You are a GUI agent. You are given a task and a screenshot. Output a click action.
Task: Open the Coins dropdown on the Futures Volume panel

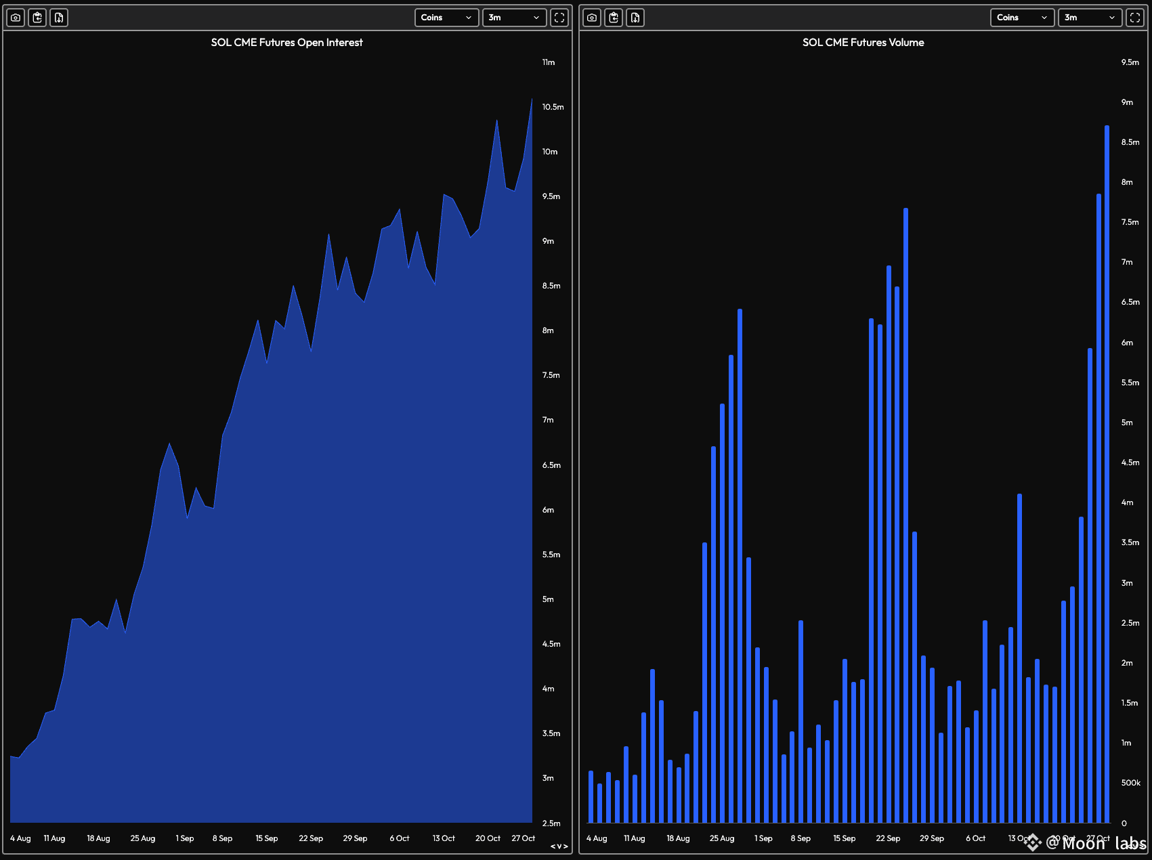[x=1023, y=18]
